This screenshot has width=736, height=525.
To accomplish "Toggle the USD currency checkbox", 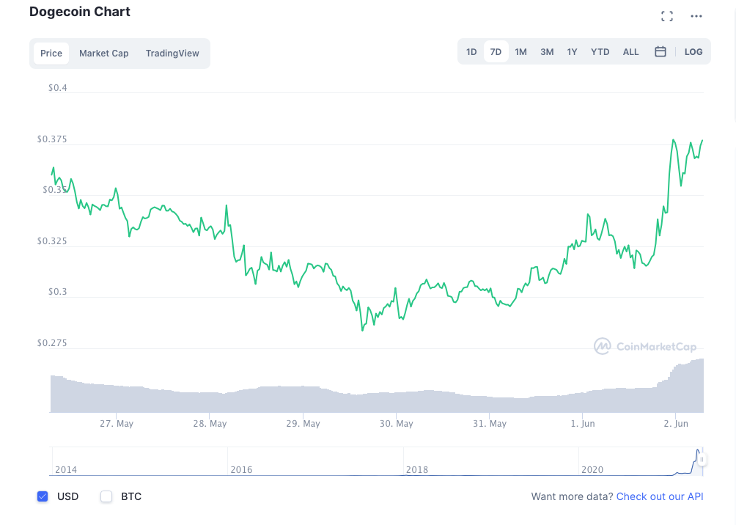I will point(43,496).
